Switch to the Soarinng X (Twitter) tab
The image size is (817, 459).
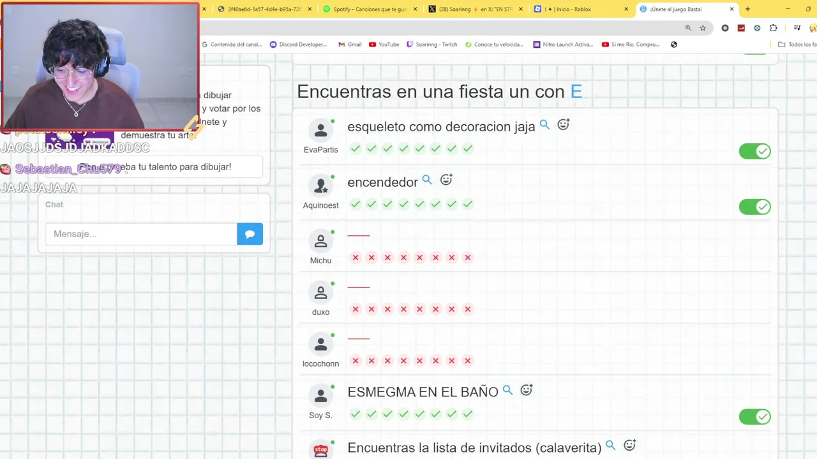(475, 9)
